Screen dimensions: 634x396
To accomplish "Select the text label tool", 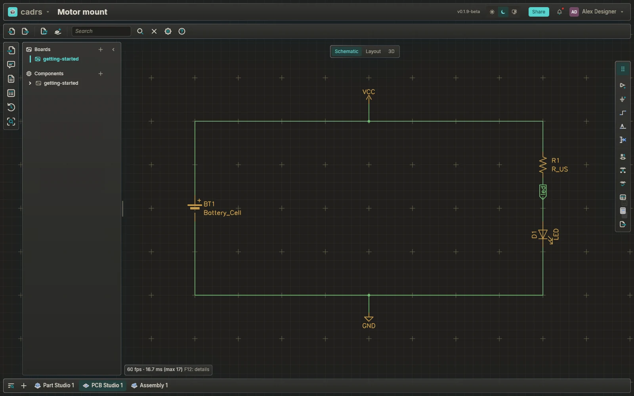I will pyautogui.click(x=623, y=126).
